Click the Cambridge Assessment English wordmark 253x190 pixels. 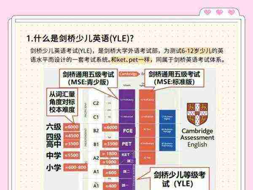click(197, 138)
